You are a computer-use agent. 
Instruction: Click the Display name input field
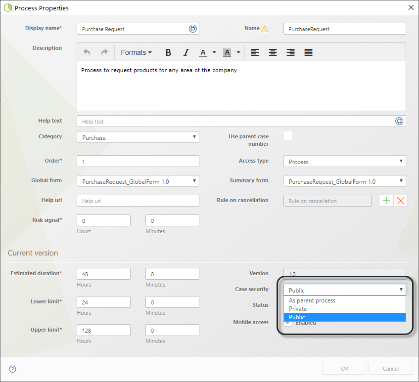(138, 29)
